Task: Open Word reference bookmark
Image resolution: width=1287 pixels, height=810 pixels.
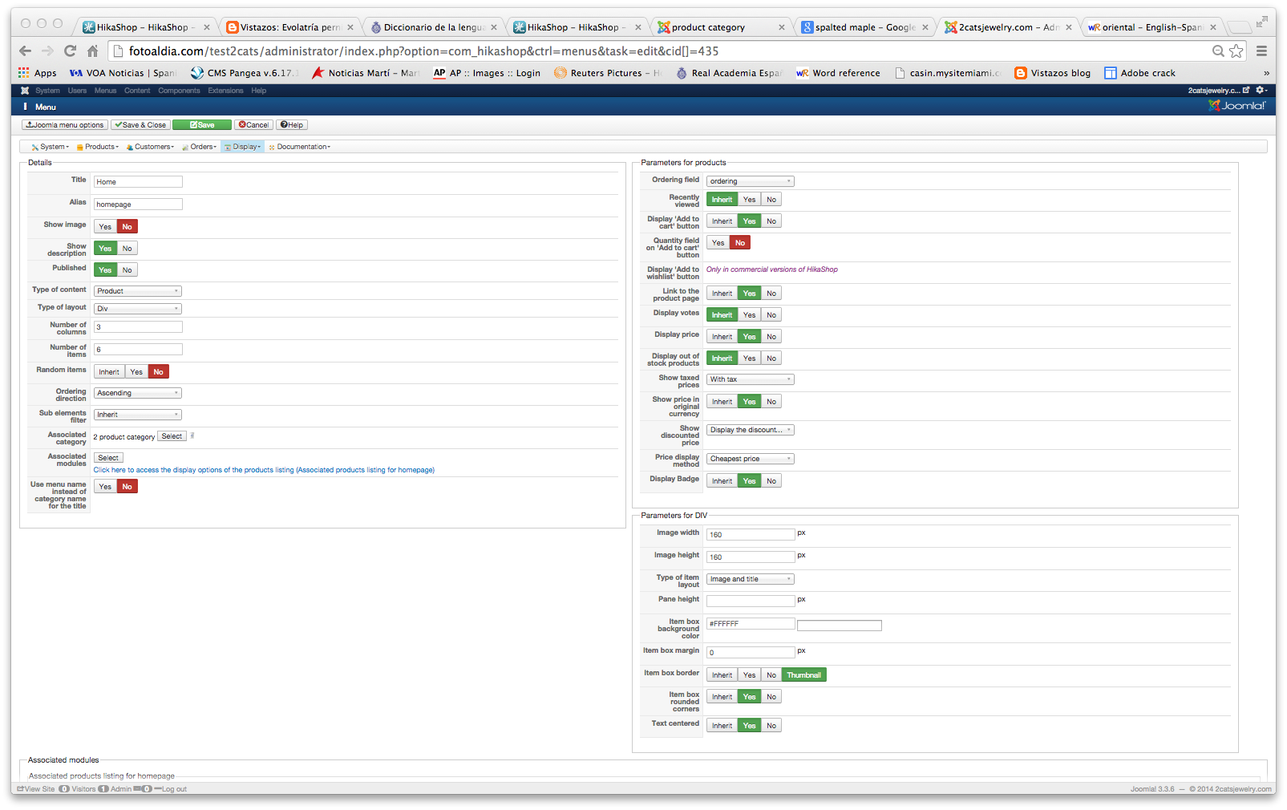Action: (x=838, y=73)
